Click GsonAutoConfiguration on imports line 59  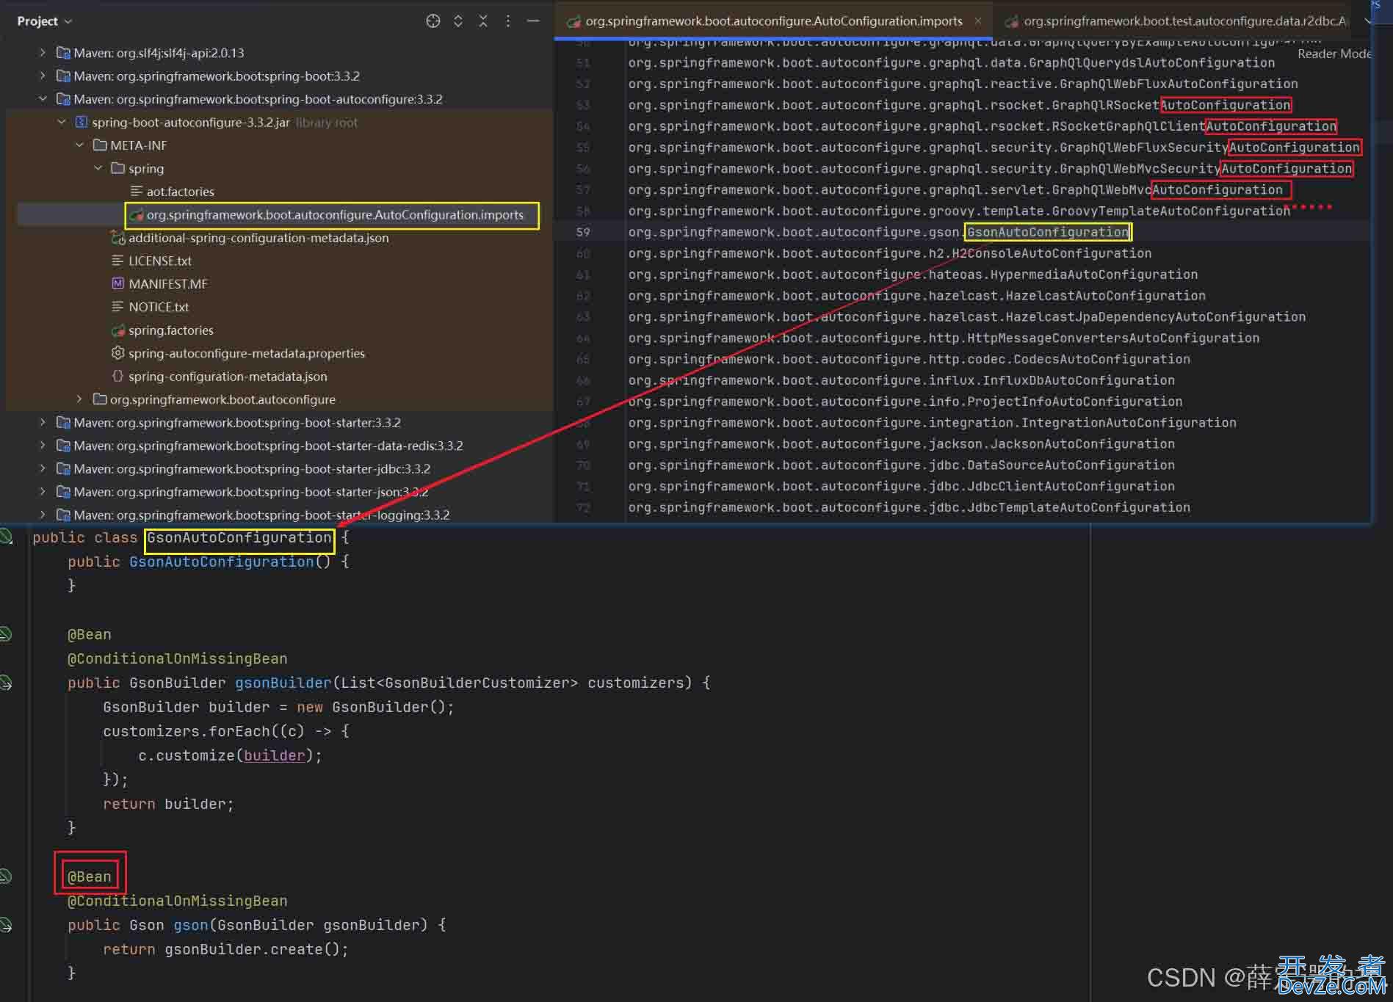tap(1048, 232)
